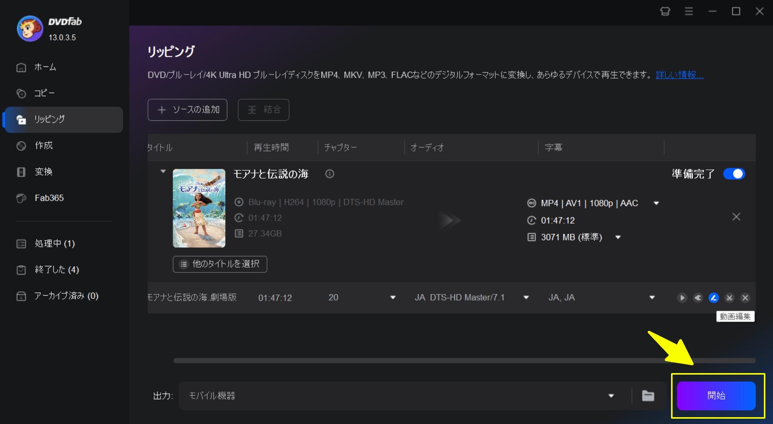
Task: Collapse the モアナと伝説の海 title row
Action: point(163,171)
